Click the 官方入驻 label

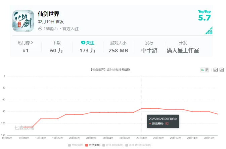pyautogui.click(x=71, y=29)
